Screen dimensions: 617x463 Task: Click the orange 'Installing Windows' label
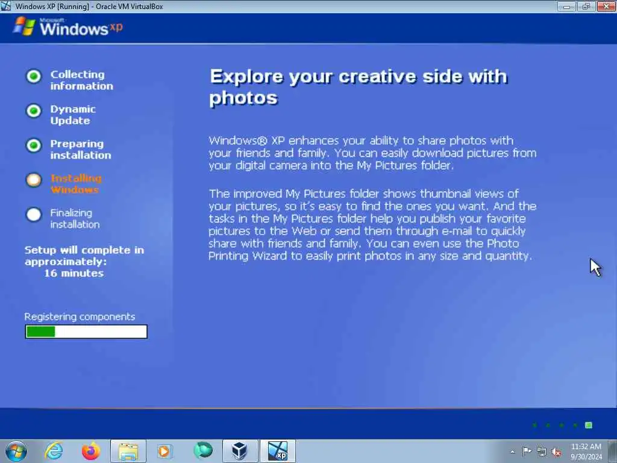(x=76, y=184)
